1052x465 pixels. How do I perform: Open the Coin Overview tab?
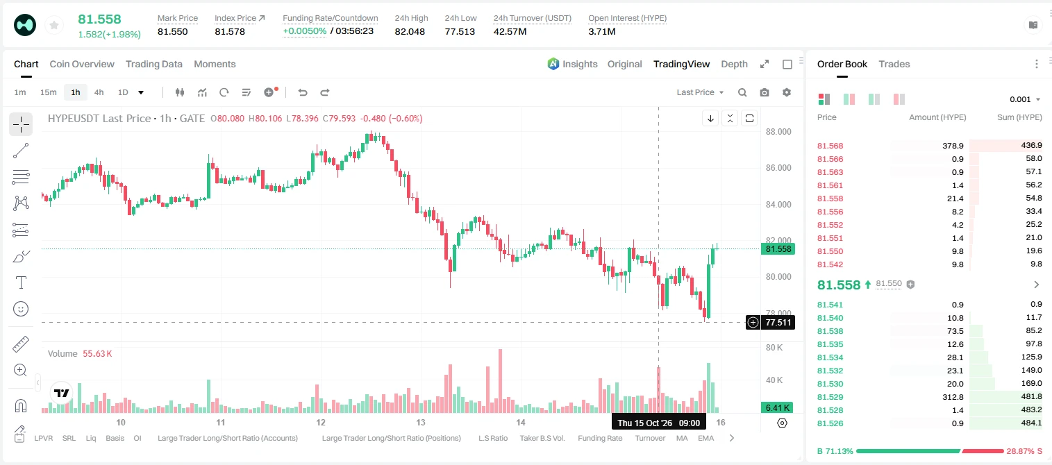82,64
